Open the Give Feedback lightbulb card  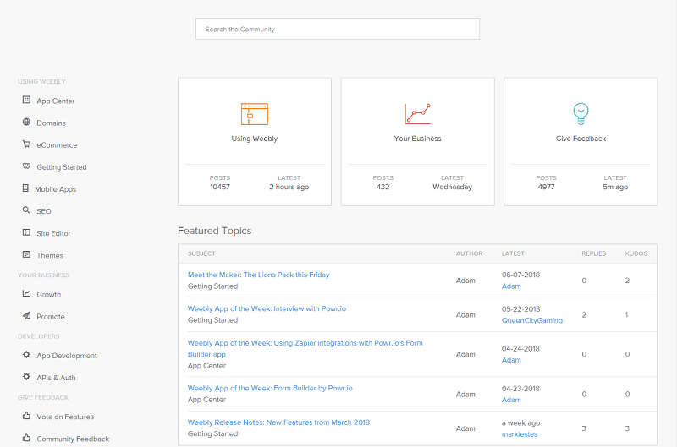pyautogui.click(x=581, y=142)
